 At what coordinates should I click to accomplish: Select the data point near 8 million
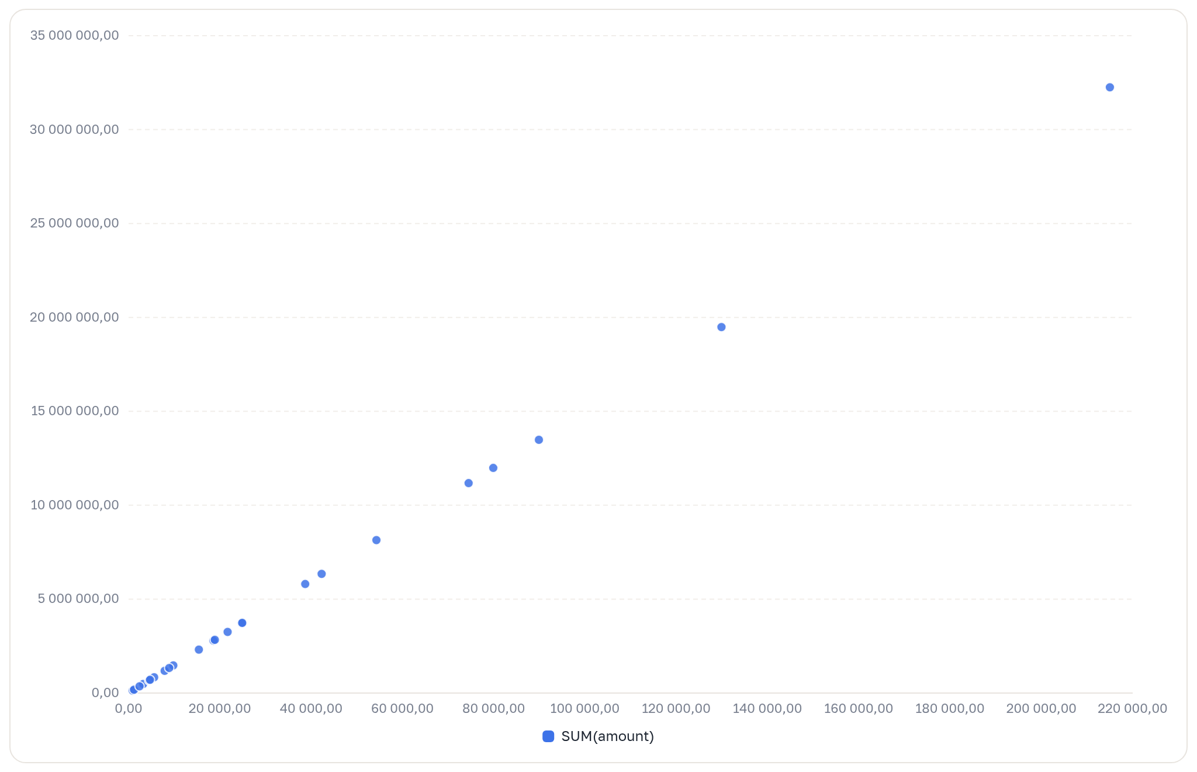pos(376,540)
